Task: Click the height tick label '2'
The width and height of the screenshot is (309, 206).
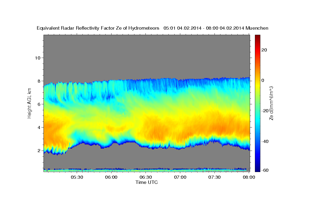Action: point(38,150)
